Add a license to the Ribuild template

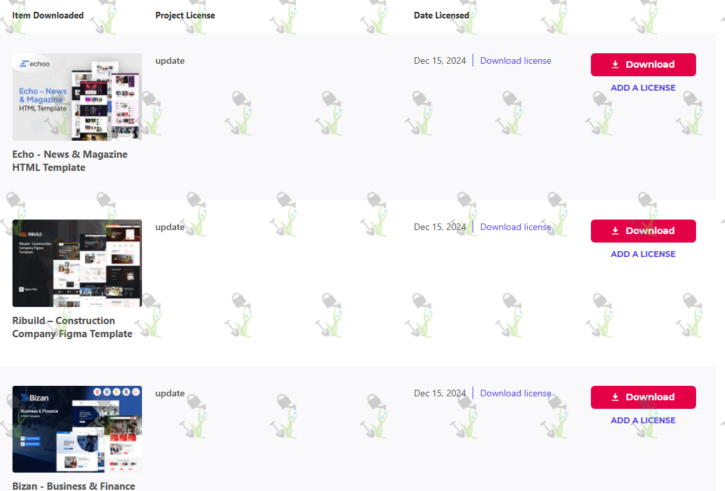point(643,254)
